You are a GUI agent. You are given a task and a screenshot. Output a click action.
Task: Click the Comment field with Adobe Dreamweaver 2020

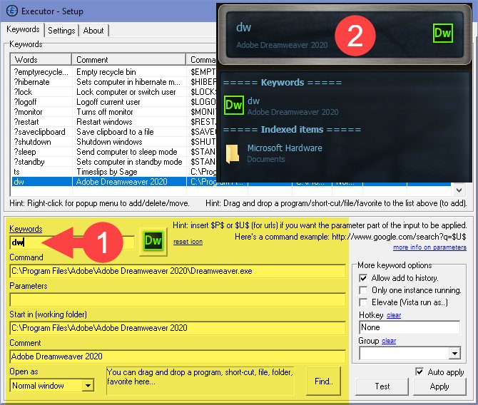click(178, 357)
